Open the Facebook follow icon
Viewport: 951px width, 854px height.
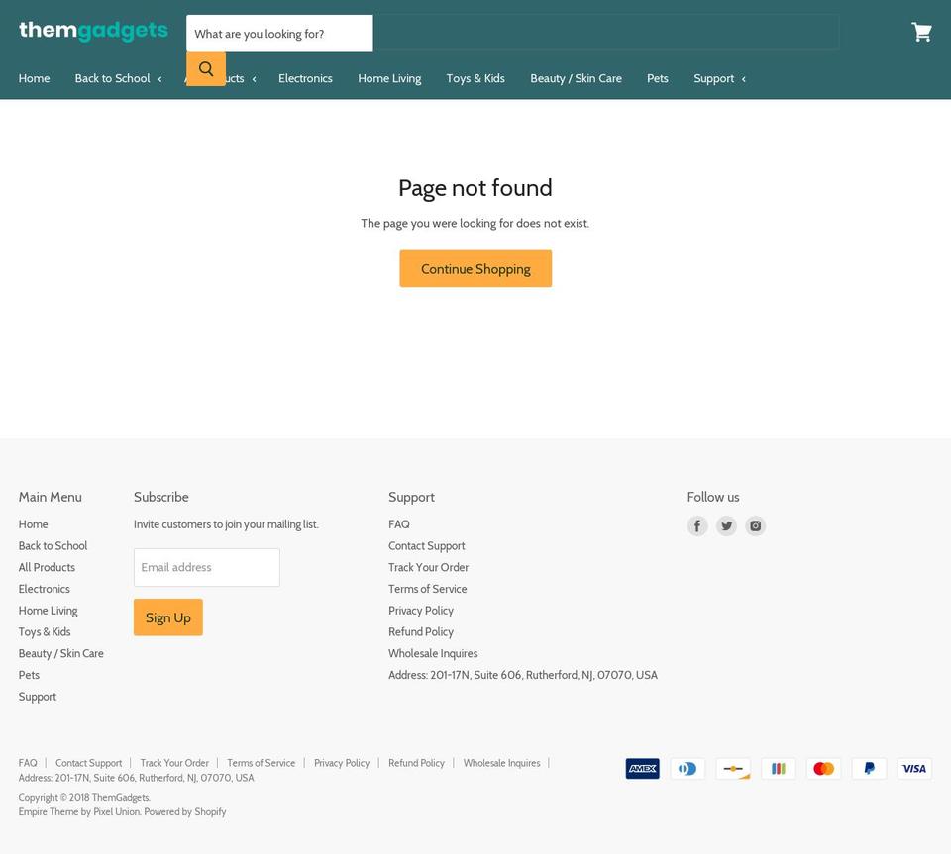pos(696,525)
